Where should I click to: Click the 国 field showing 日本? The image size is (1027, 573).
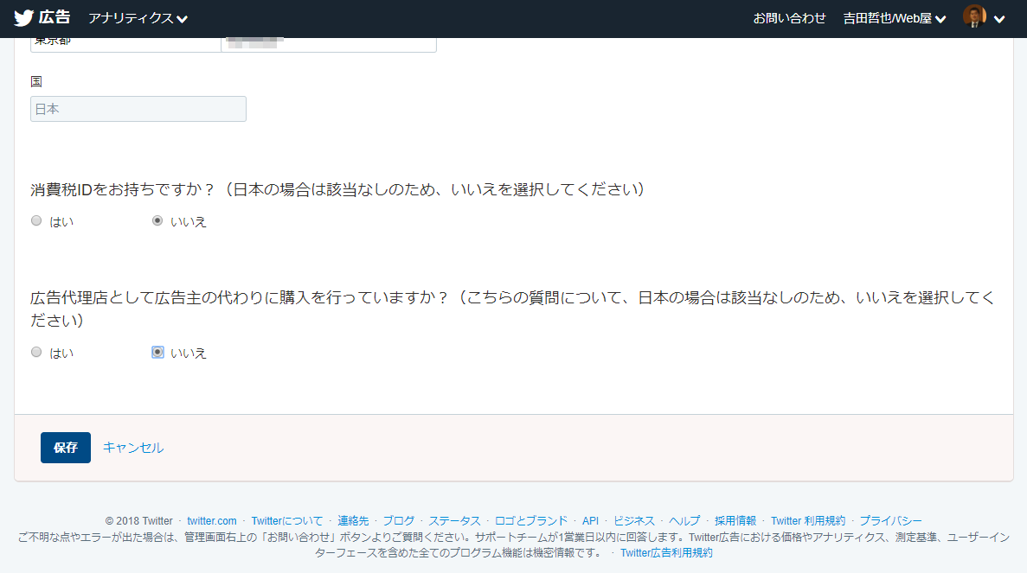pos(138,109)
